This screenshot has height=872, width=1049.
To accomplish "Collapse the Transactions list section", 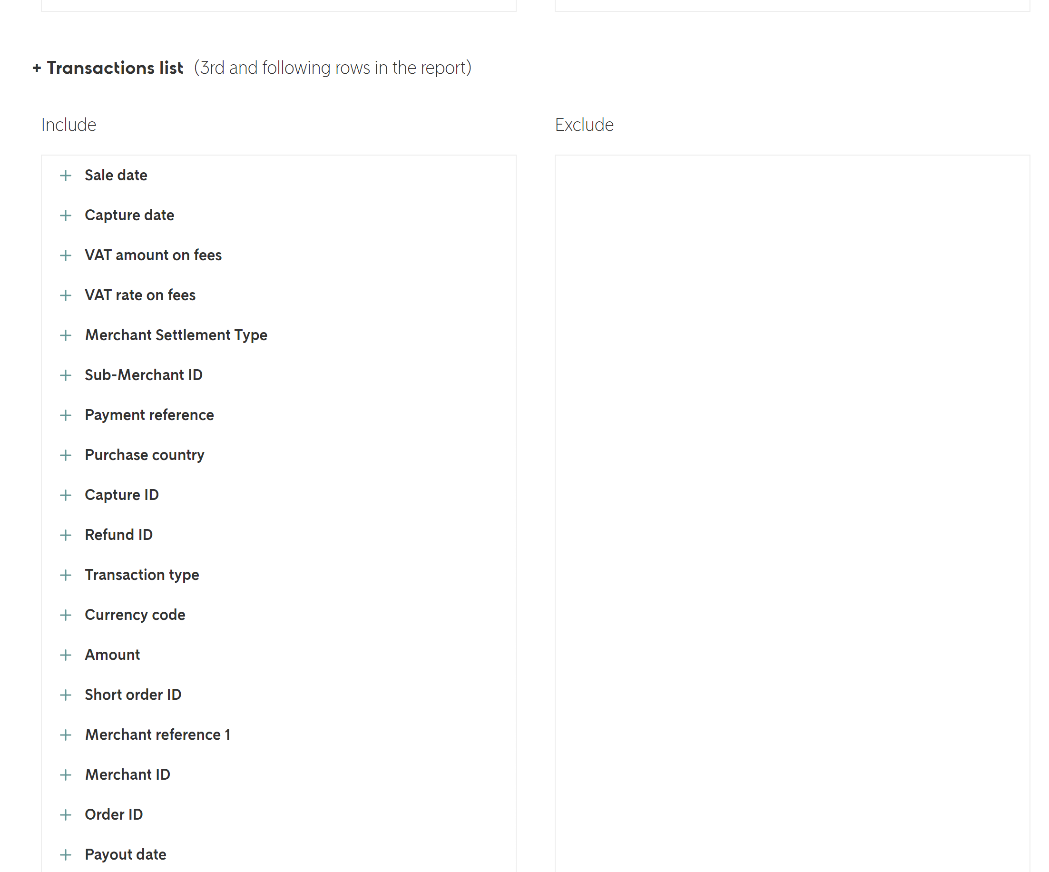I will click(37, 68).
